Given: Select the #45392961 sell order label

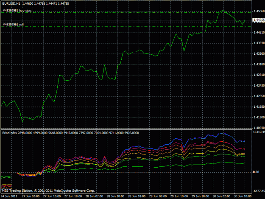Looking at the screenshot, I should 13,24.
